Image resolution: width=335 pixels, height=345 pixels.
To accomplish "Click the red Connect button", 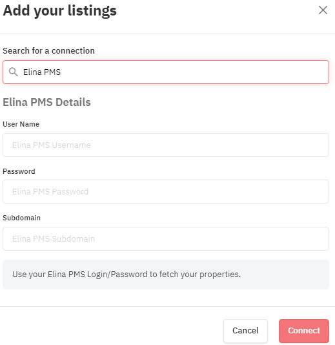I will [304, 331].
